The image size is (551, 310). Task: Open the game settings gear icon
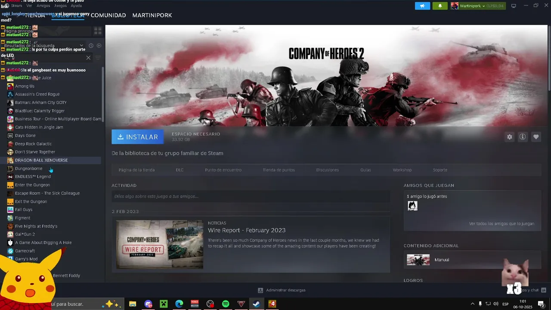pyautogui.click(x=510, y=137)
